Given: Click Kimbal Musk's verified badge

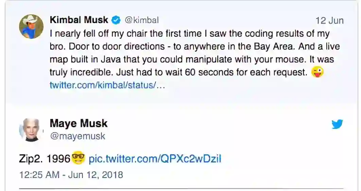Looking at the screenshot, I should point(116,20).
